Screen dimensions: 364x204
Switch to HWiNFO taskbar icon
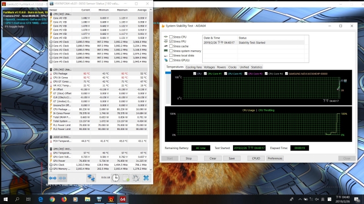(x=99, y=199)
